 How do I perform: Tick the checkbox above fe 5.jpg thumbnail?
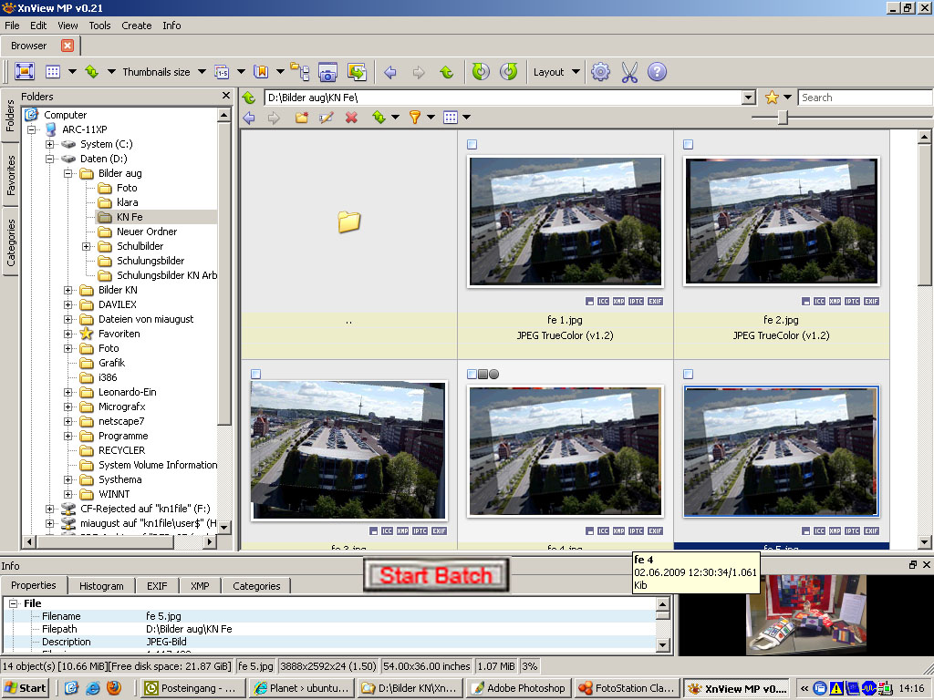pyautogui.click(x=688, y=374)
